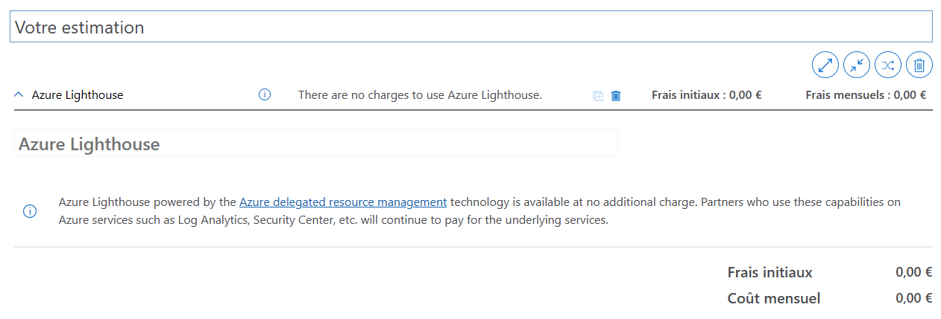This screenshot has height=319, width=941.
Task: Edit the Azure Lighthouse service name field
Action: point(316,144)
